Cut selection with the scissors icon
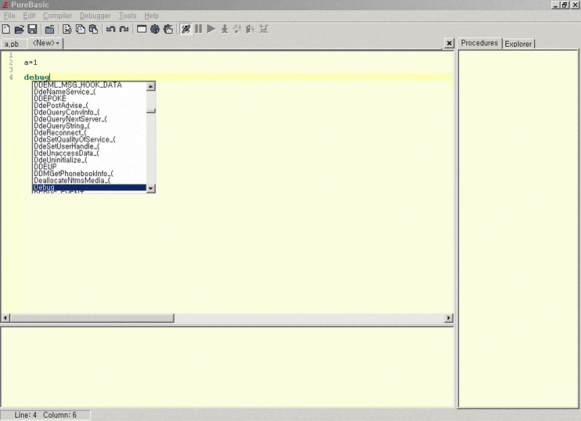Image resolution: width=581 pixels, height=421 pixels. (x=66, y=29)
